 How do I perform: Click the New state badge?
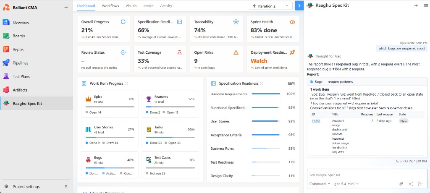[x=404, y=121]
